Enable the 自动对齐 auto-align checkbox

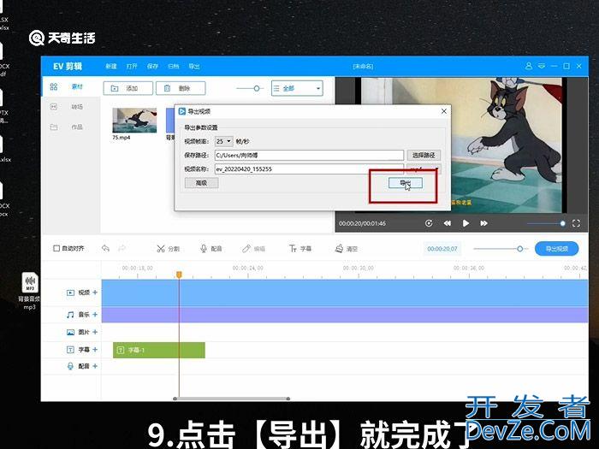[56, 249]
